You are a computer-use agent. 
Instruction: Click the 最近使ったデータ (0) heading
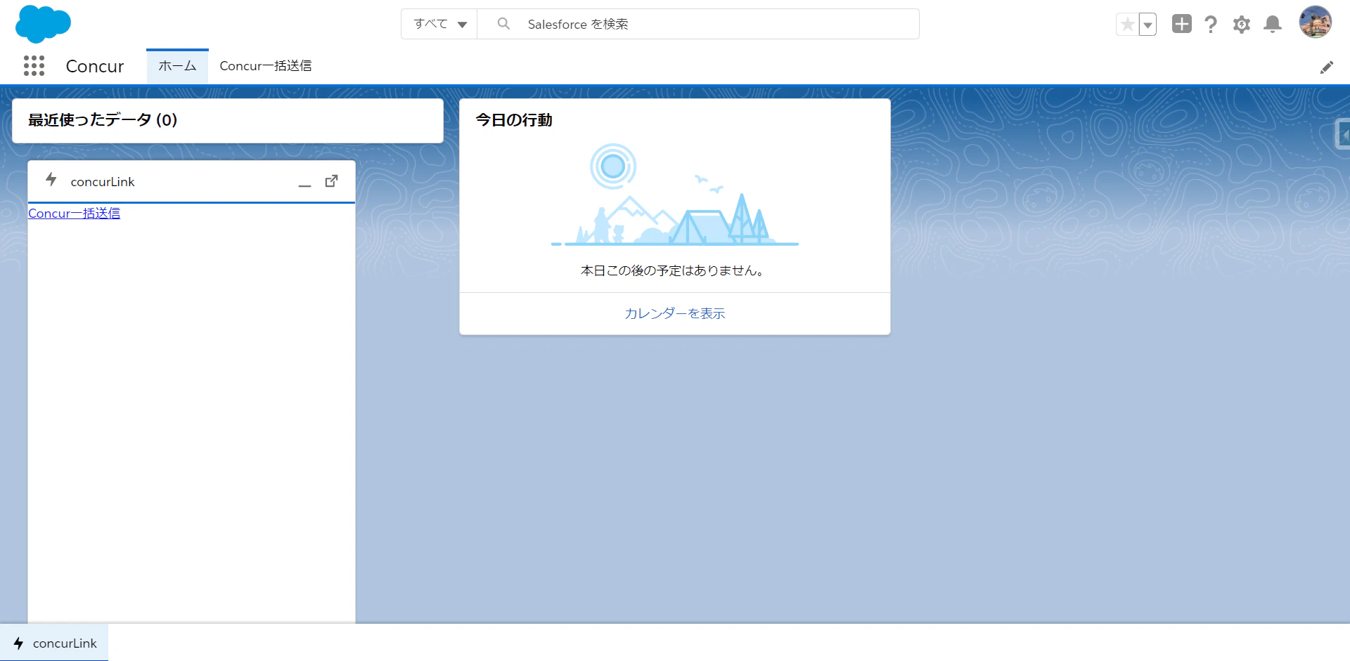coord(103,120)
